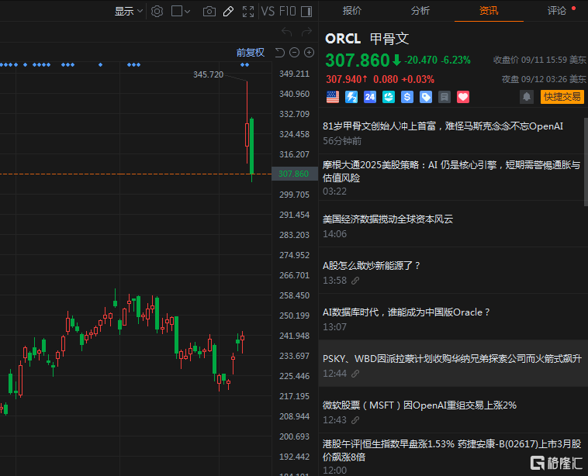Click the -6.23% change percentage
588x476 pixels.
pos(455,60)
